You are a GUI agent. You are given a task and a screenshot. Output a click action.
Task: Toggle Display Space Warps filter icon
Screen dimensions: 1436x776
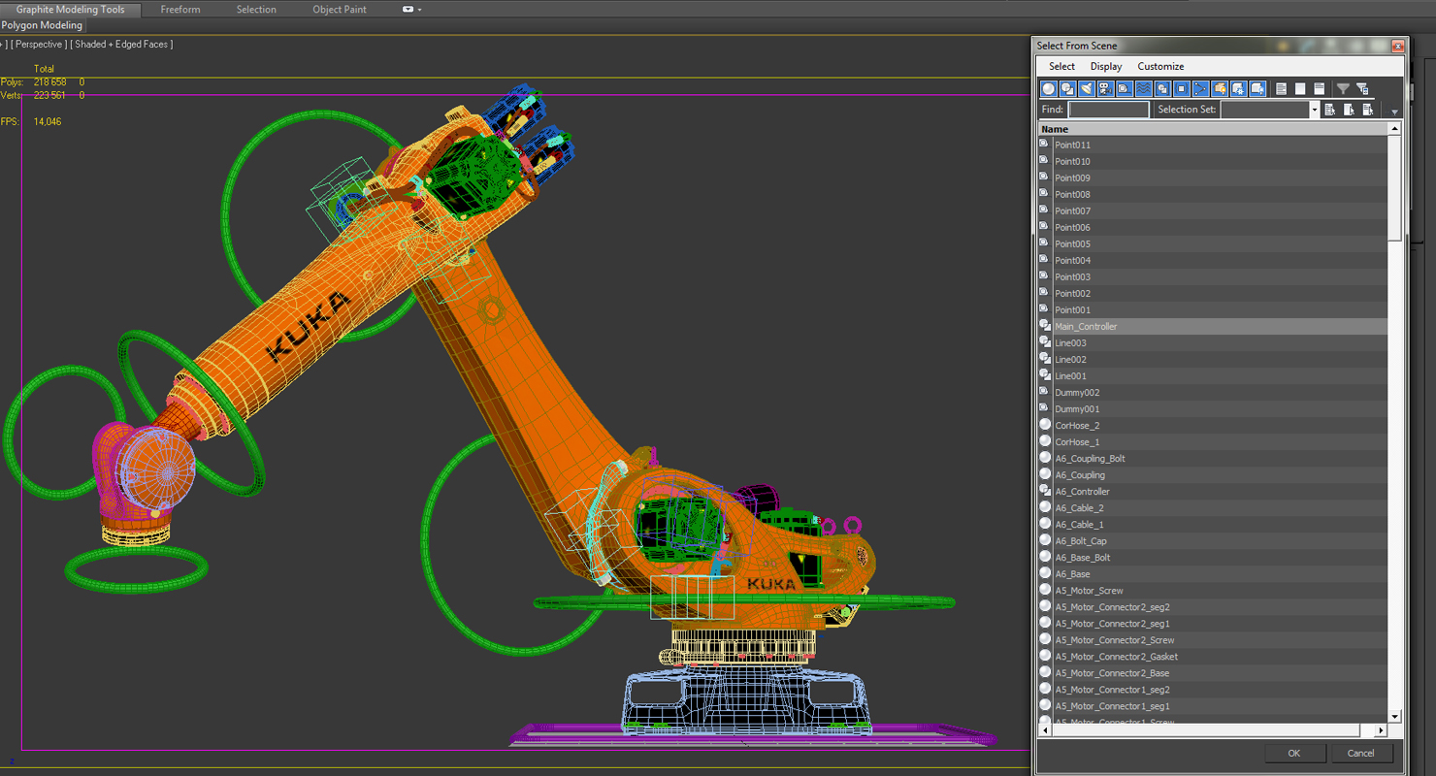pos(1143,89)
